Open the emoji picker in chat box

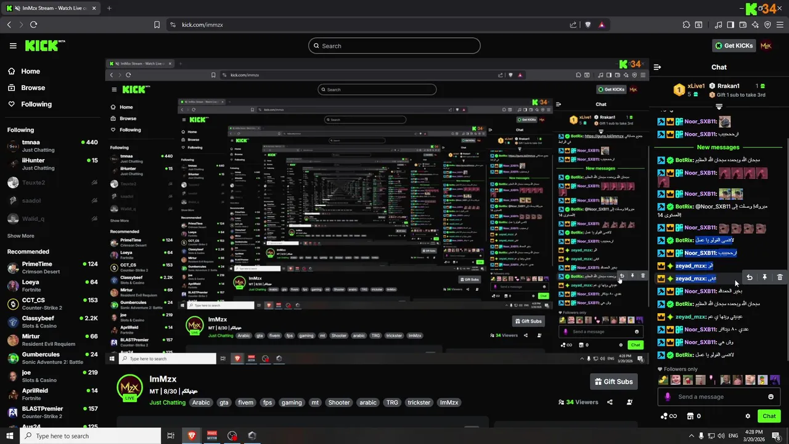click(771, 397)
